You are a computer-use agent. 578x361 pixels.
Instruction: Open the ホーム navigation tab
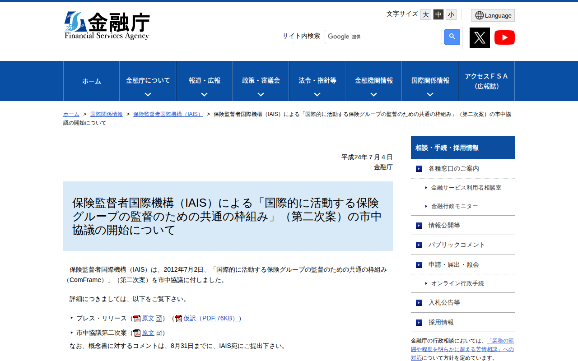(91, 81)
